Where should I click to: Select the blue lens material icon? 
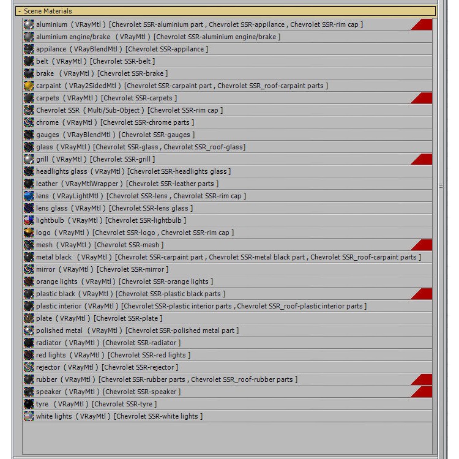tap(29, 196)
